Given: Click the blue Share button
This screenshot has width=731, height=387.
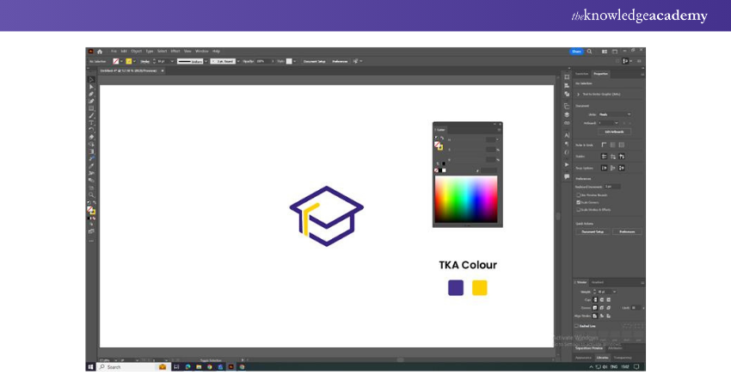Looking at the screenshot, I should [x=576, y=52].
